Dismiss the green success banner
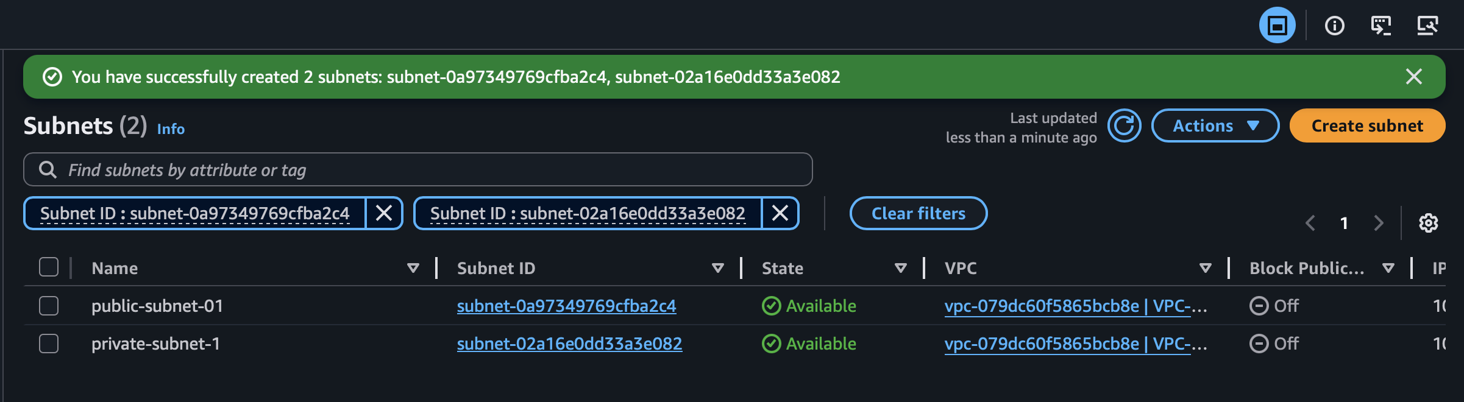The image size is (1464, 402). [x=1413, y=77]
